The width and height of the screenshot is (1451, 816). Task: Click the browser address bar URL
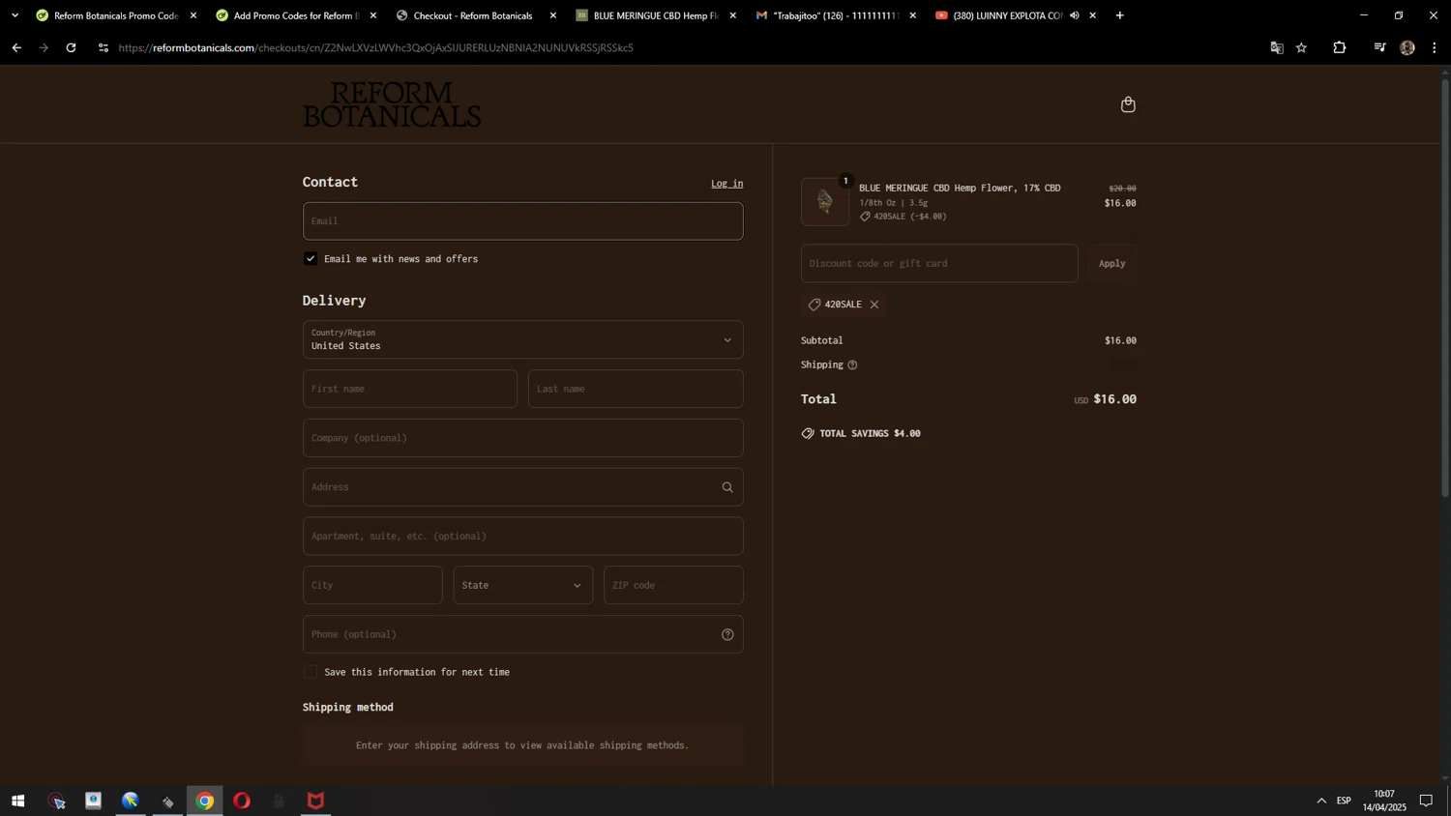pos(376,47)
